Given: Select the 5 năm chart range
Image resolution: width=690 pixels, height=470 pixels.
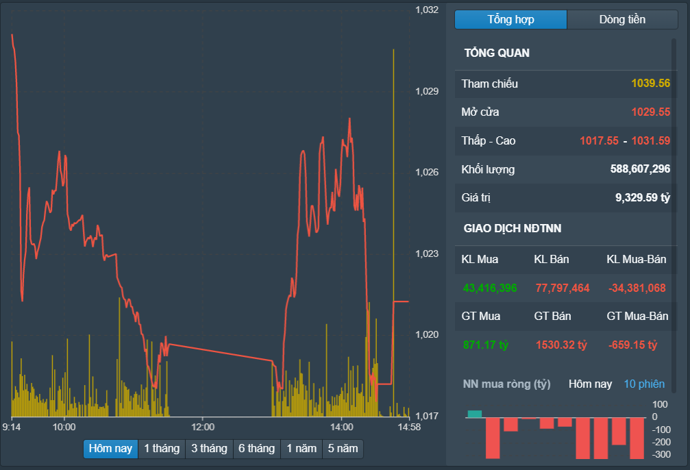Looking at the screenshot, I should (x=343, y=449).
